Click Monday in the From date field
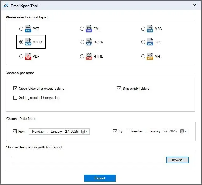The width and height of the screenshot is (202, 185). point(38,132)
